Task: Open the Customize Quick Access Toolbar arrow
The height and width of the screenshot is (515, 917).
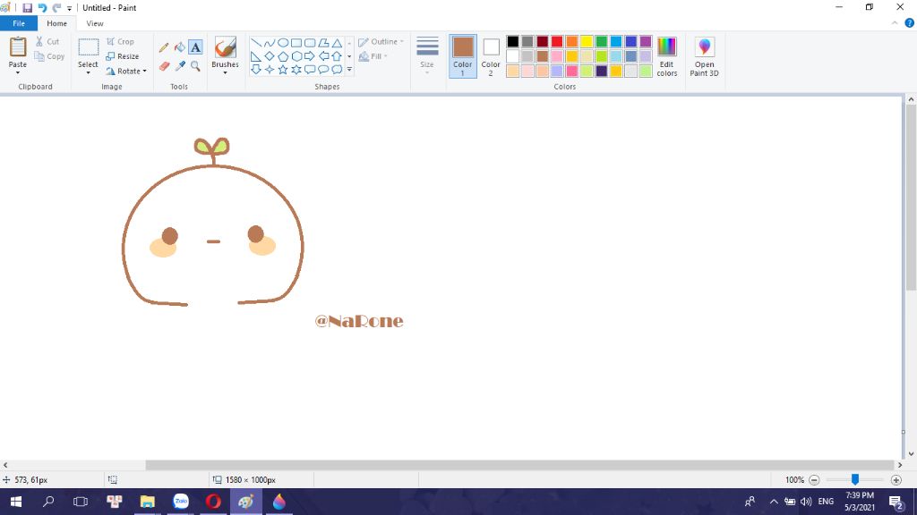Action: 69,8
